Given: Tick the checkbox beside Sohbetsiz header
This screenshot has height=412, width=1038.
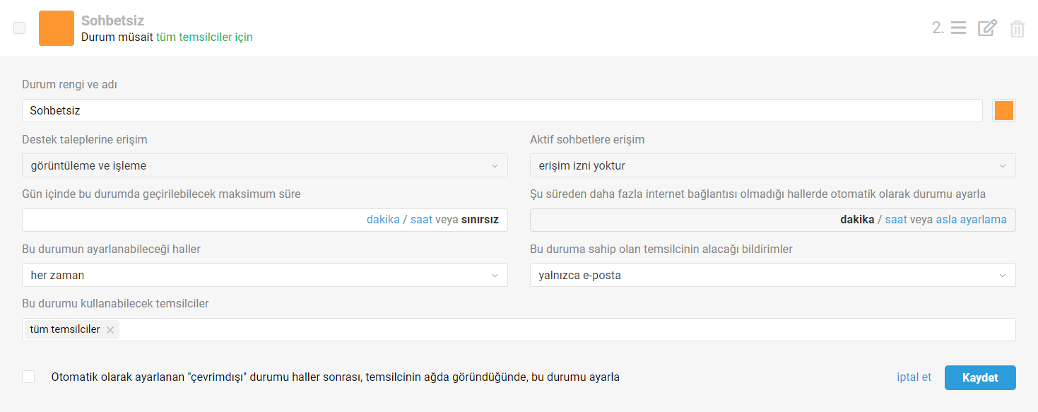Looking at the screenshot, I should click(x=20, y=28).
